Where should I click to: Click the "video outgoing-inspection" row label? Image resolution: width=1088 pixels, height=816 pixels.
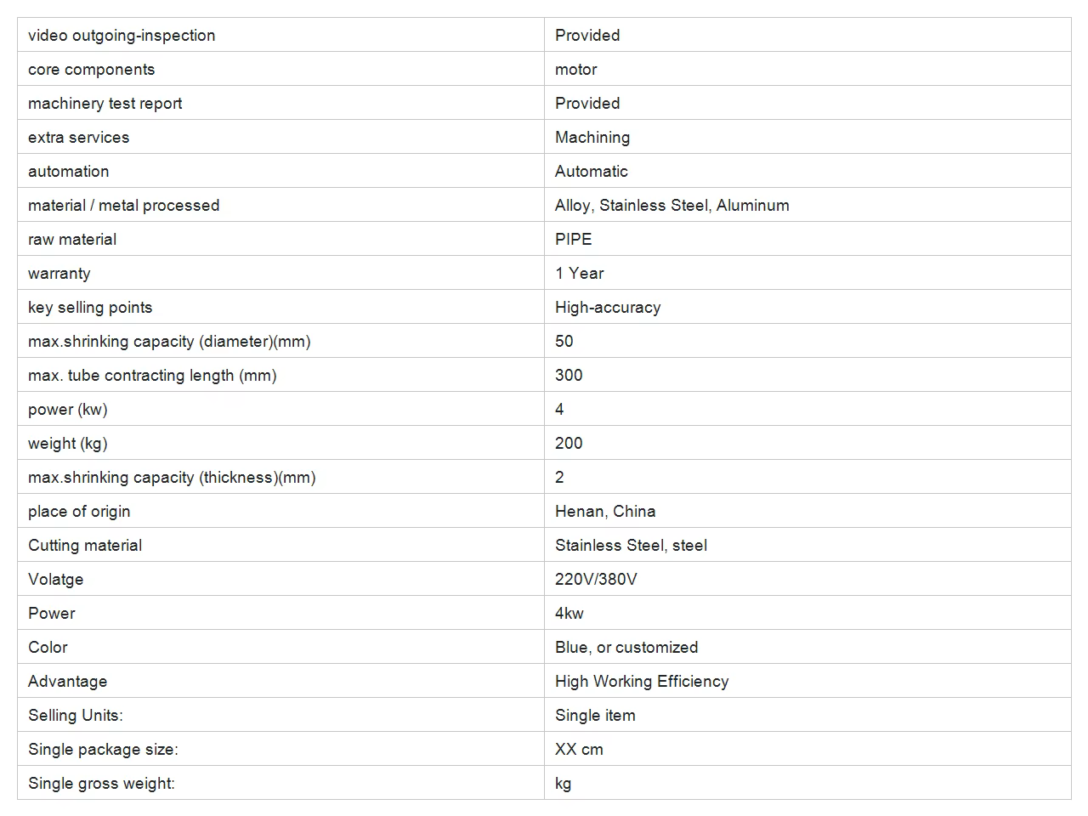122,35
